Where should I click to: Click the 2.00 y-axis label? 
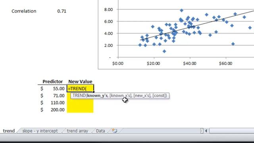coord(108,45)
